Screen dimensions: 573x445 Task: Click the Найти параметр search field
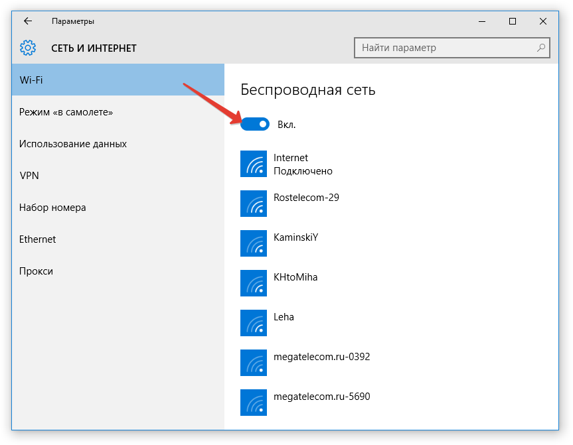tap(445, 48)
